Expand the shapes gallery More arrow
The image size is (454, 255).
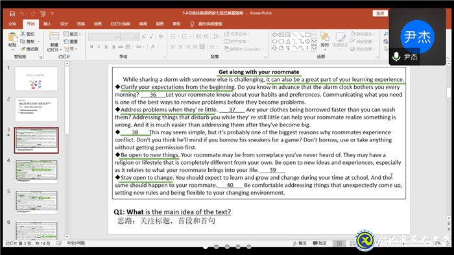point(314,49)
